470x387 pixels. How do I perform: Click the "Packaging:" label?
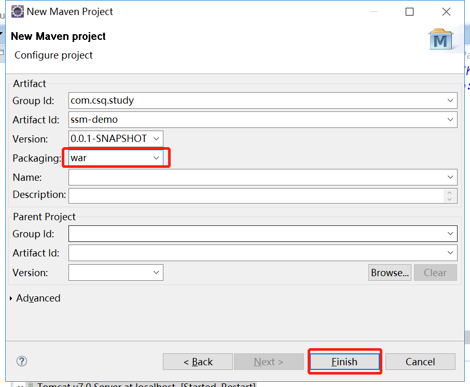coord(37,158)
